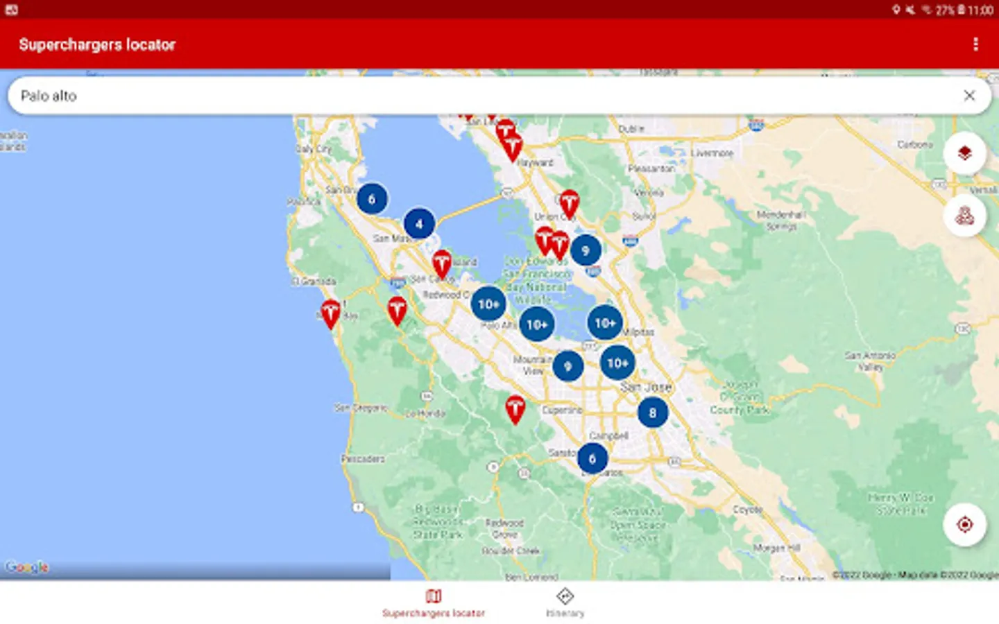This screenshot has width=999, height=624.
Task: Open the 10+ cluster beside Milpitas label
Action: point(604,322)
